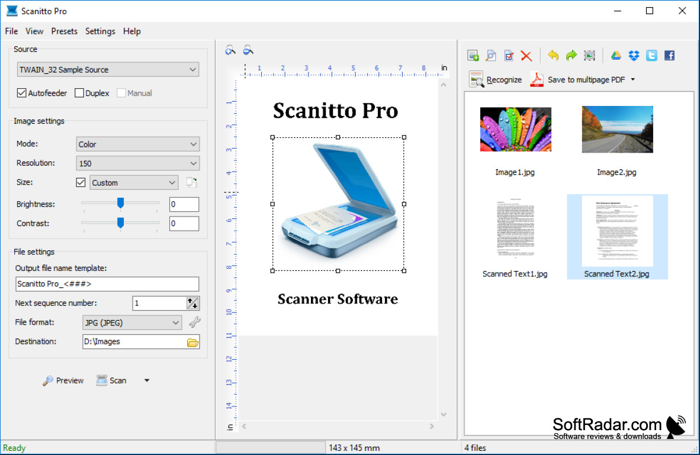Open file format settings wrench icon

(x=195, y=322)
